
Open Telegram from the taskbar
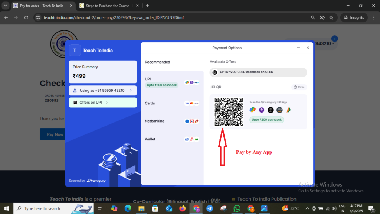[x=210, y=208]
